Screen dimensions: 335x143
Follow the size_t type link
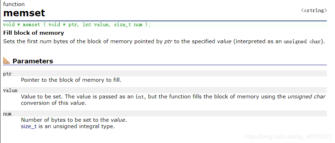click(29, 126)
